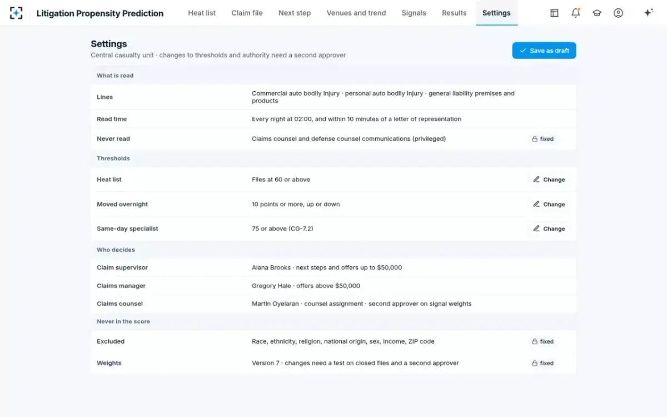667x417 pixels.
Task: Change the Moved overnight threshold
Action: tap(549, 204)
